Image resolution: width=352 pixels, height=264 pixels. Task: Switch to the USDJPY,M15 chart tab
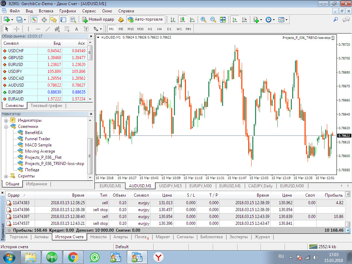(170, 186)
